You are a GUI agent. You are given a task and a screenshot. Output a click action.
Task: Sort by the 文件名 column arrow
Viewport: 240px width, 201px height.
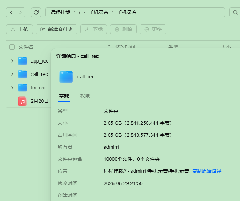click(x=109, y=46)
